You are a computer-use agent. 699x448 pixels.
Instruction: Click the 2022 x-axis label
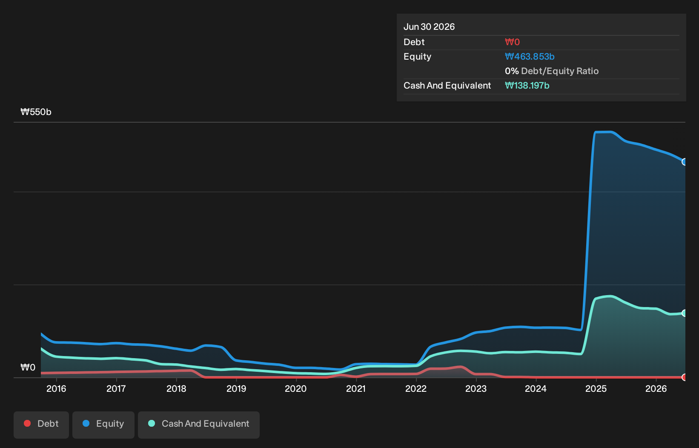[x=416, y=388]
